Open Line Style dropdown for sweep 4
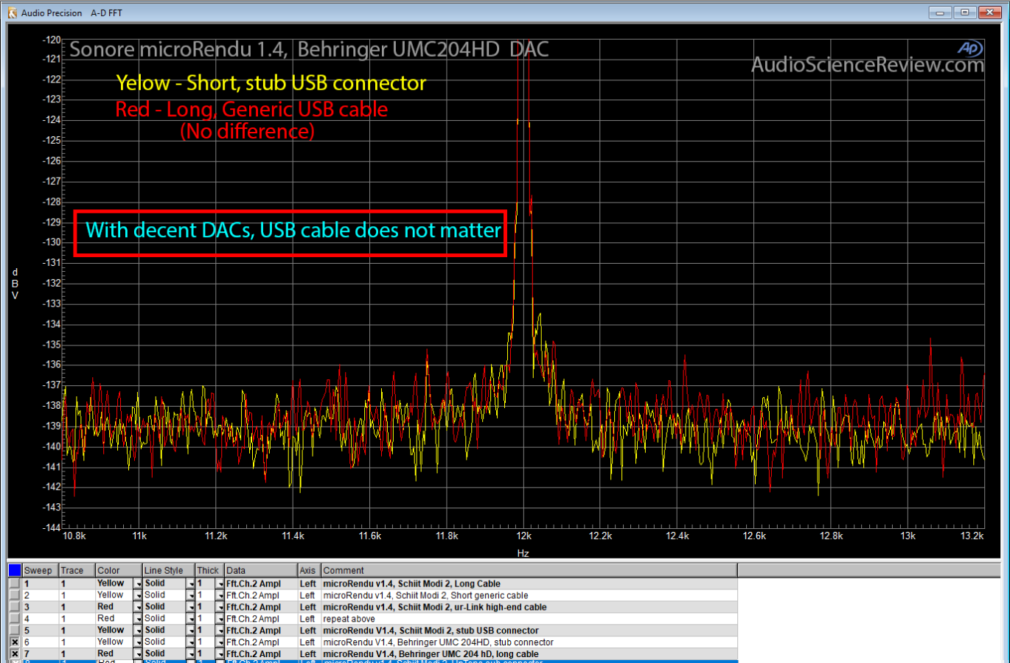Viewport: 1010px width, 663px height. 191,619
